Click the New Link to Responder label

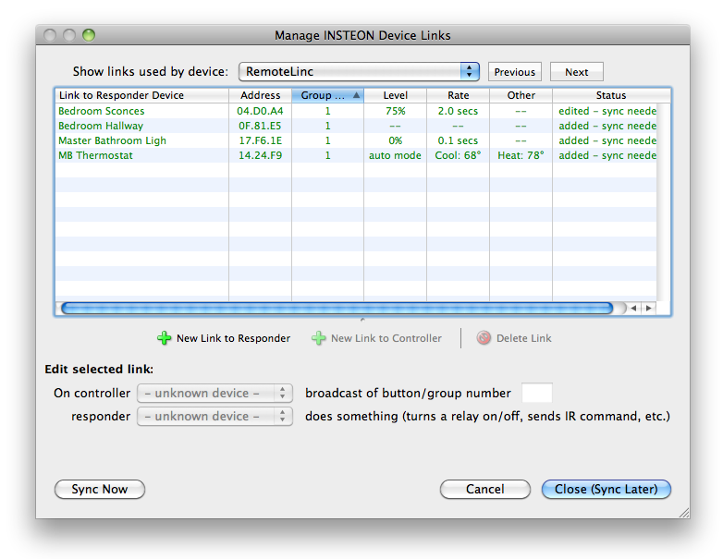(x=233, y=338)
